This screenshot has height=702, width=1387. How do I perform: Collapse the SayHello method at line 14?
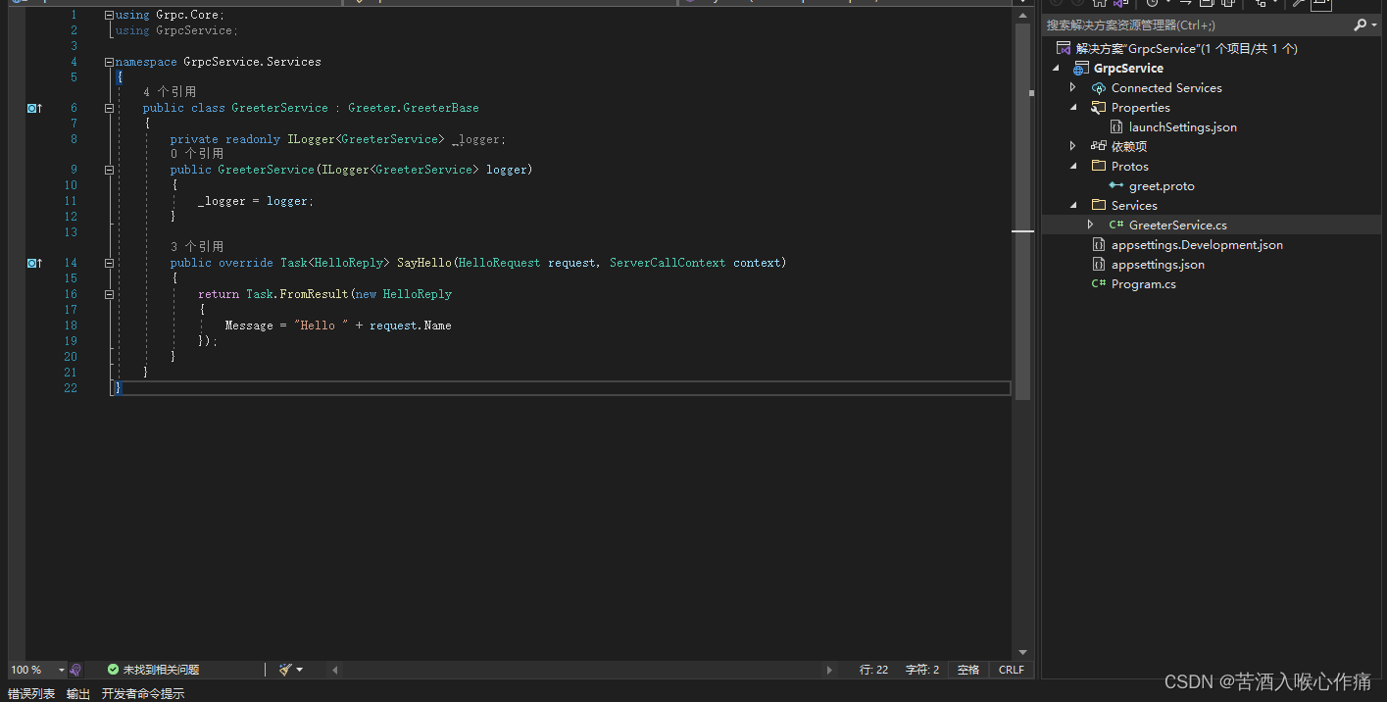tap(109, 263)
